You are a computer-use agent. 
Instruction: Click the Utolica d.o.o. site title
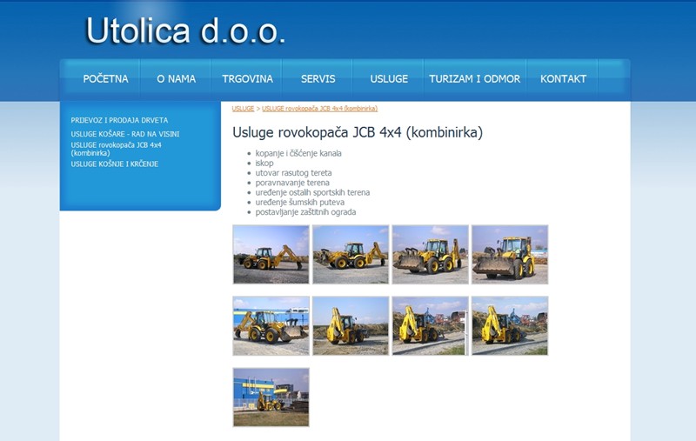point(185,30)
